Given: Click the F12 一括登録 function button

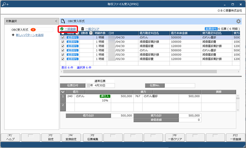Looking at the screenshot, I should (236, 137).
